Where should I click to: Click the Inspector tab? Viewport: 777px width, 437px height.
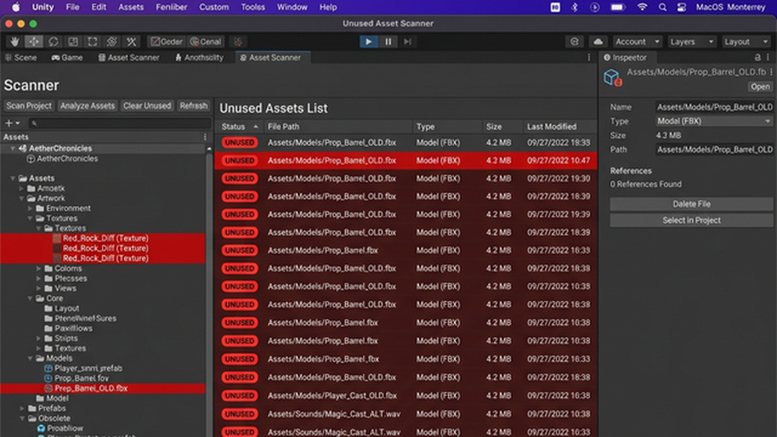tap(625, 58)
